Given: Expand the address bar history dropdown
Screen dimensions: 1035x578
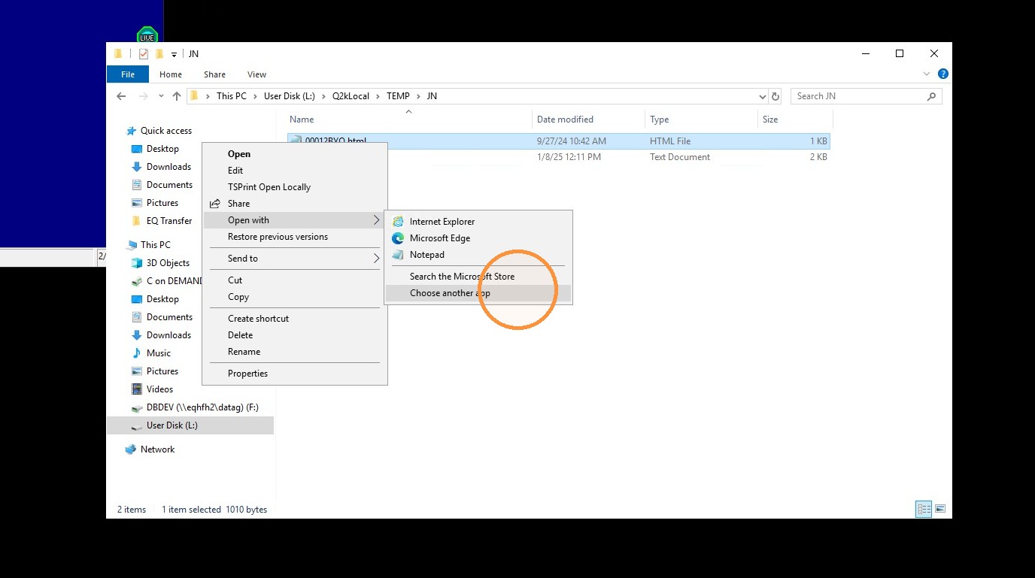Looking at the screenshot, I should (x=763, y=96).
